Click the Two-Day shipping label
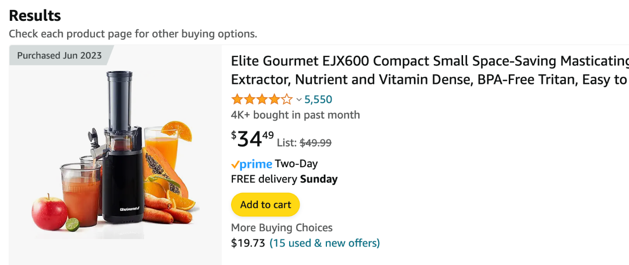This screenshot has height=265, width=629. [x=296, y=164]
